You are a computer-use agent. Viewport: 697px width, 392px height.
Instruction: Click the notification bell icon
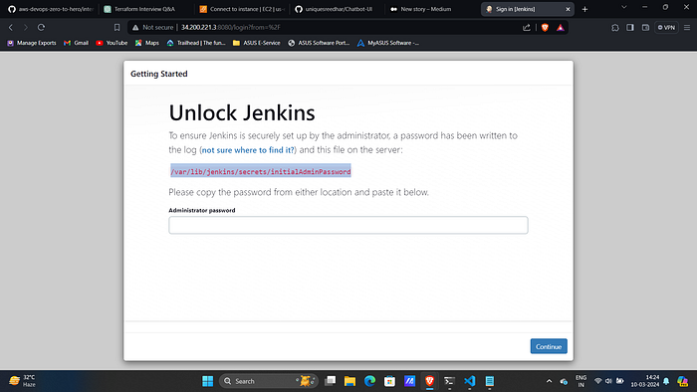click(x=666, y=381)
